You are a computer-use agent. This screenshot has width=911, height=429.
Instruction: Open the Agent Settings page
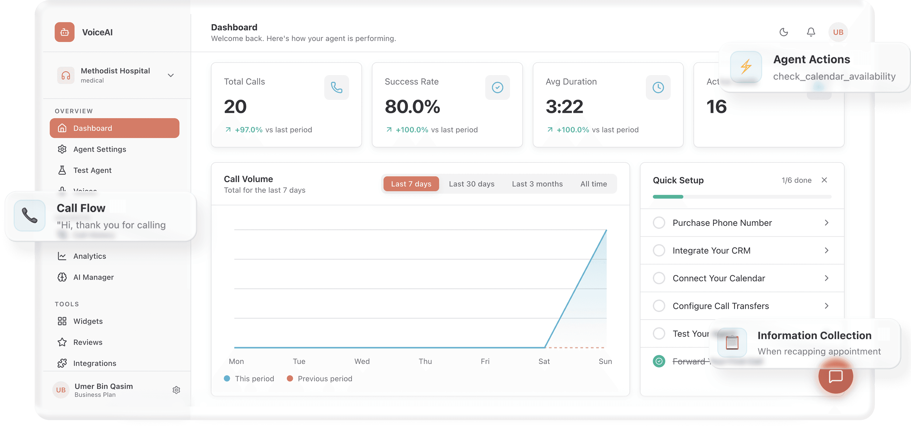point(99,149)
